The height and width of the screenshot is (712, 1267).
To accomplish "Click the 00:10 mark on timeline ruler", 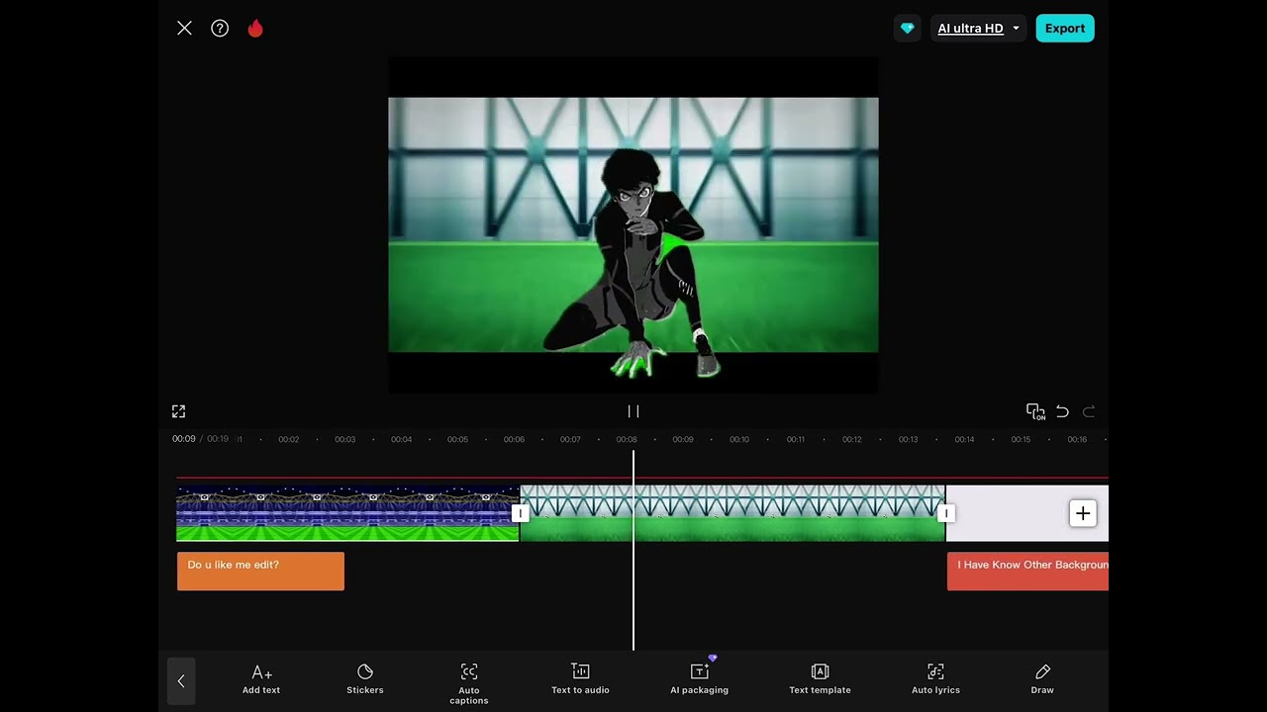I will 739,439.
